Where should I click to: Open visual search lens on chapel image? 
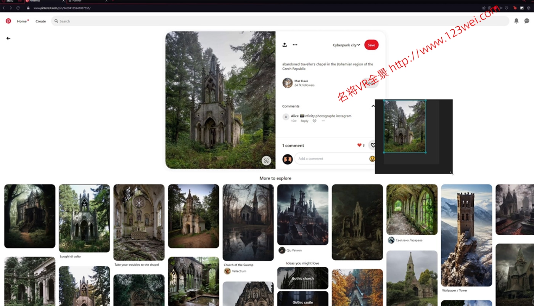[x=266, y=161]
